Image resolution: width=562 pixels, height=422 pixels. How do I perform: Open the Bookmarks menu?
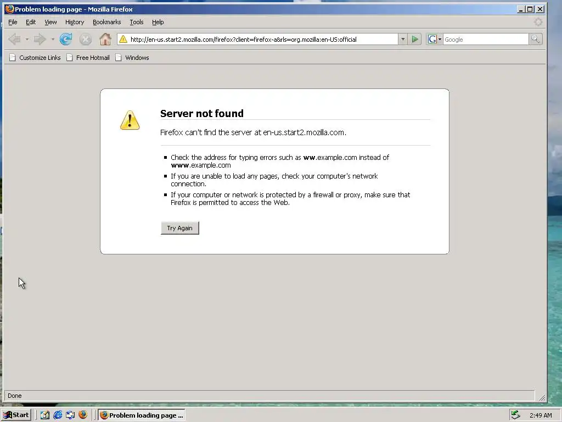107,22
